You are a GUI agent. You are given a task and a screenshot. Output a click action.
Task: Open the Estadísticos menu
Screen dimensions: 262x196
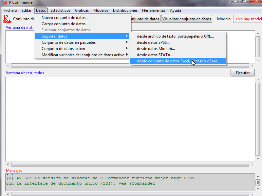click(60, 10)
